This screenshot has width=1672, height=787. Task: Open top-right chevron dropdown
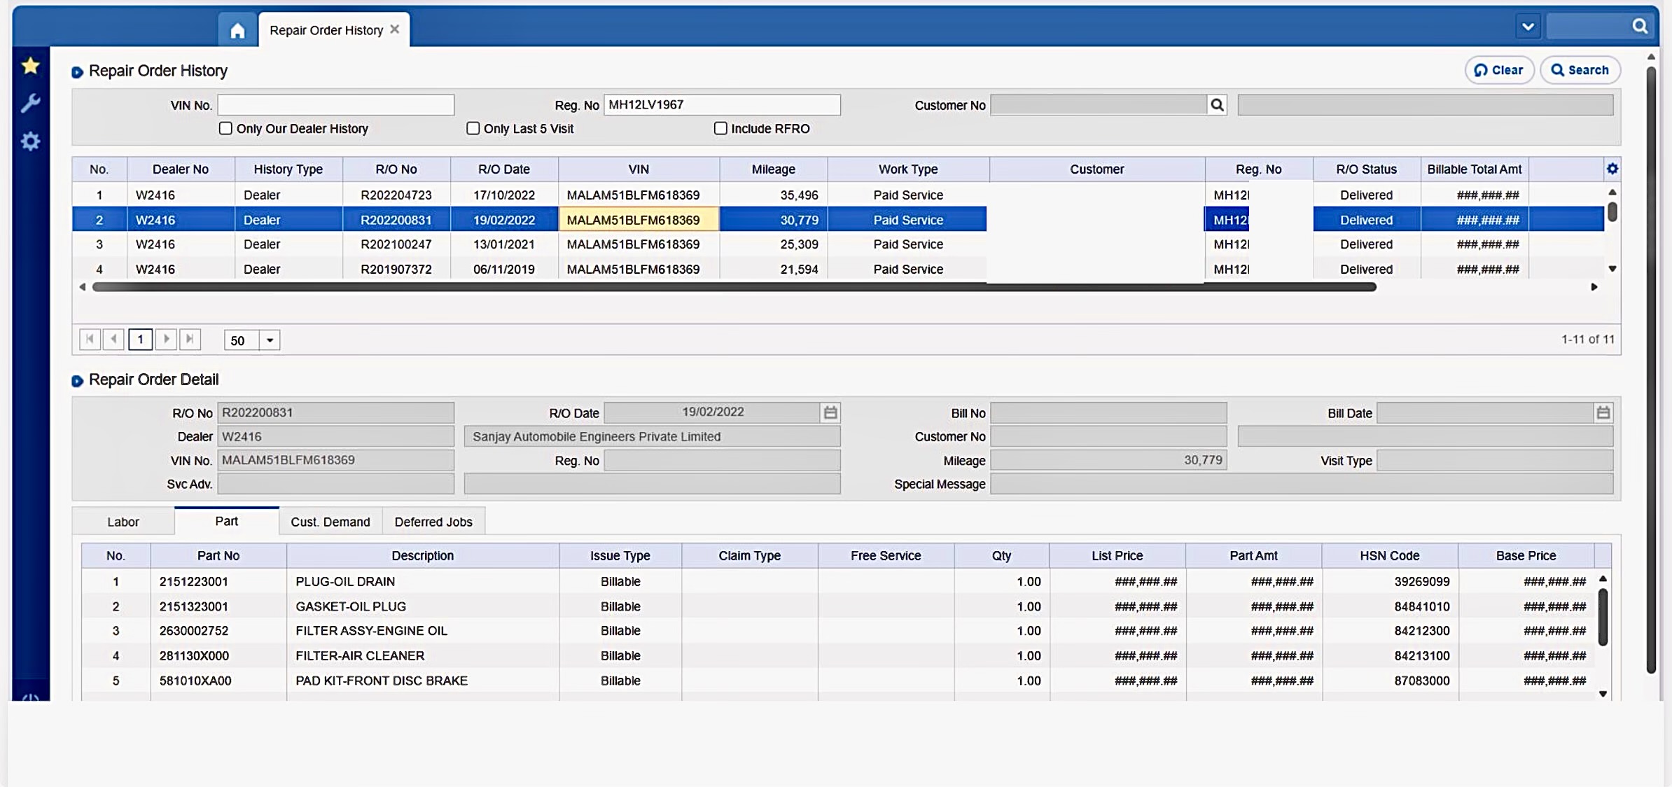pos(1528,27)
